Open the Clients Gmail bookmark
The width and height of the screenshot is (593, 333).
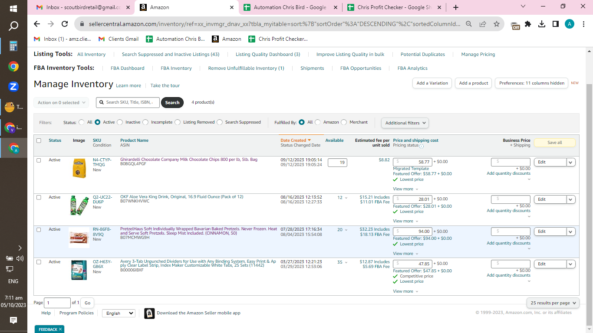pos(119,39)
